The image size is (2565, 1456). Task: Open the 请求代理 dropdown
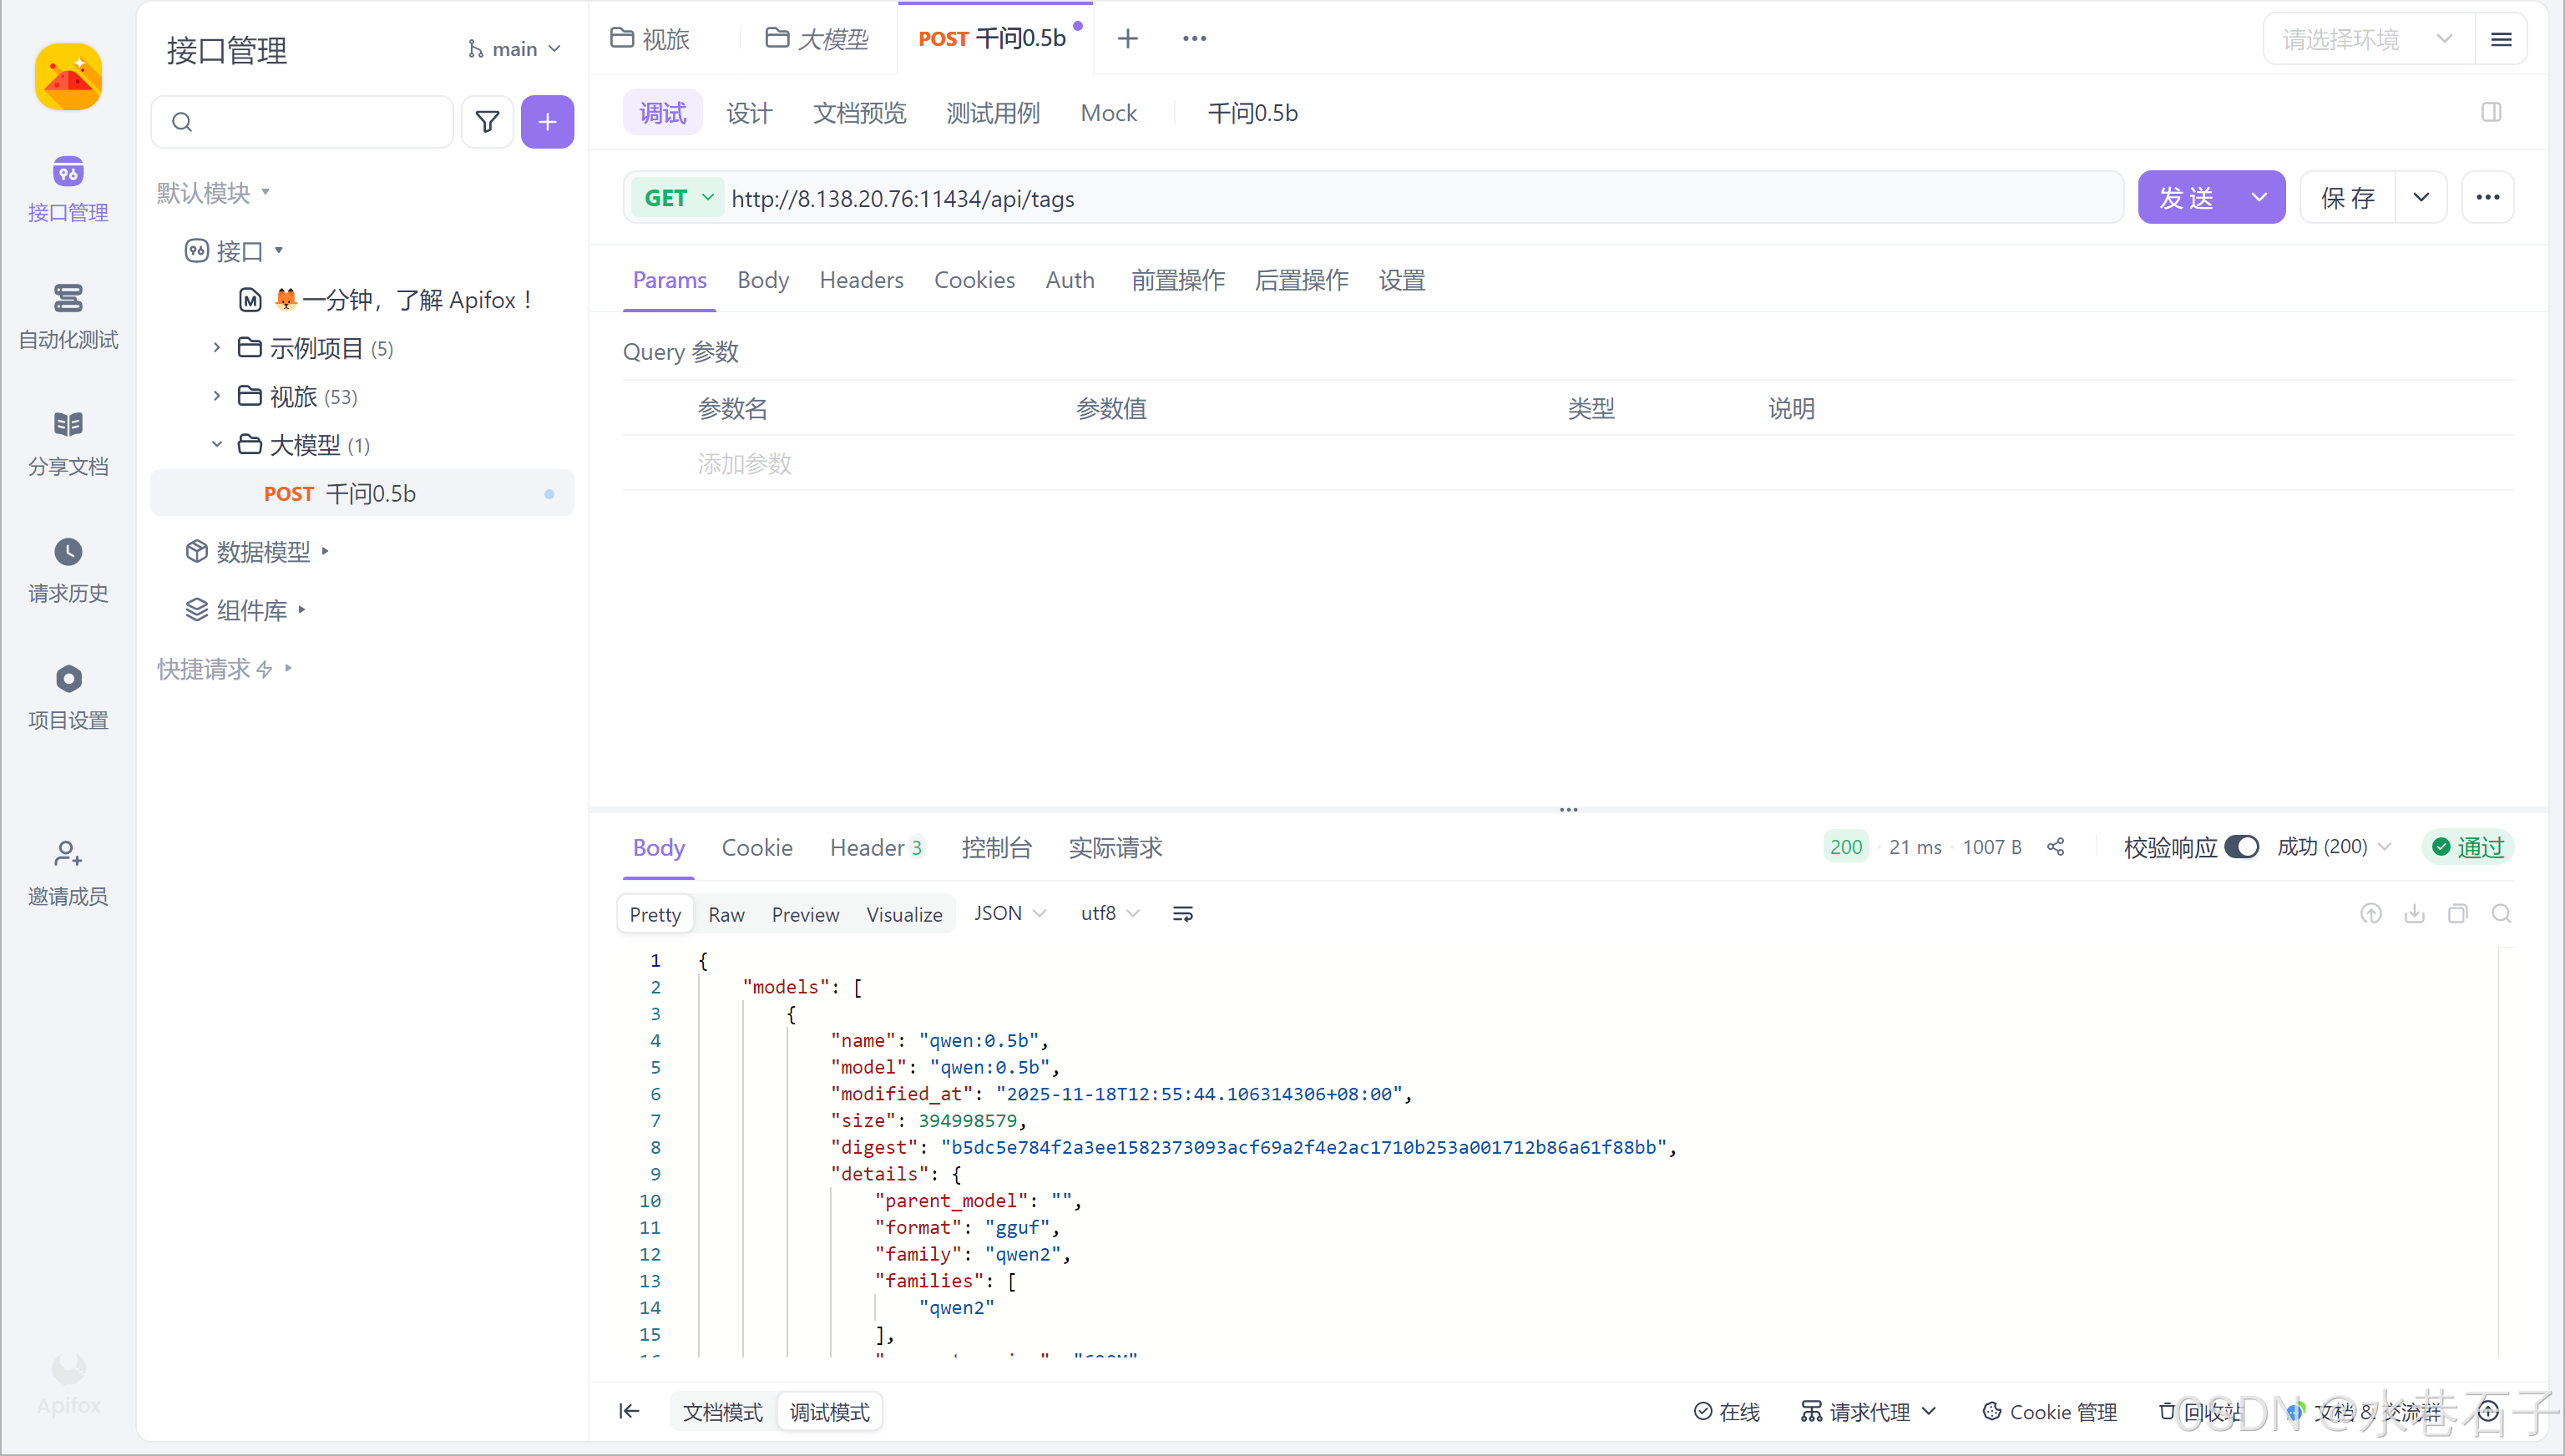(x=1869, y=1411)
